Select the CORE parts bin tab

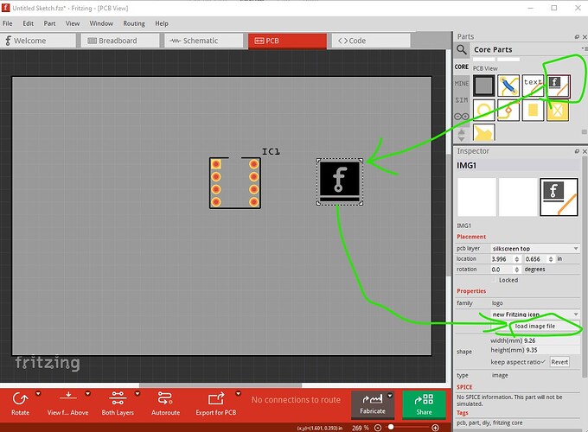tap(461, 67)
